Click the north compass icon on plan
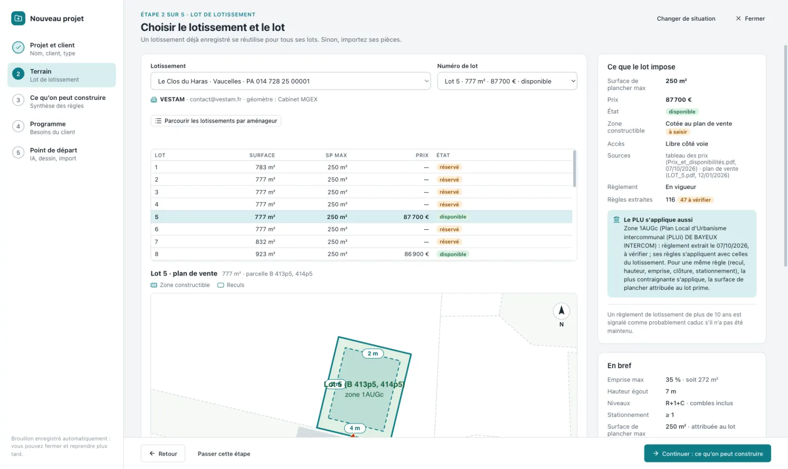Screen dimensions: 788x469 pyautogui.click(x=561, y=311)
